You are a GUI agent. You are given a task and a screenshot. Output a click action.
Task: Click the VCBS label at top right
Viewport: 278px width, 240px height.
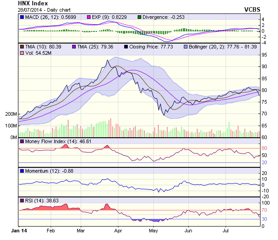coord(252,9)
